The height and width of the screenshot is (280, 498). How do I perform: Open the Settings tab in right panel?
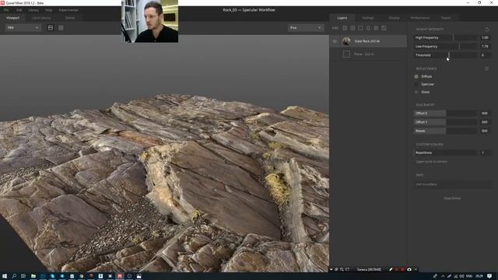[368, 18]
